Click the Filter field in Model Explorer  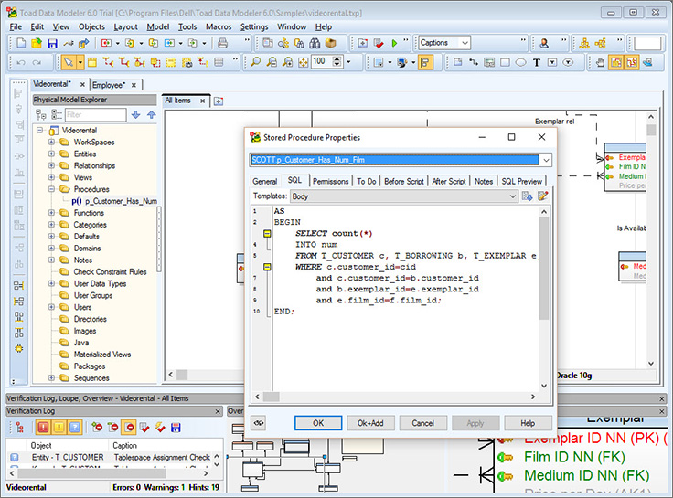[x=95, y=114]
